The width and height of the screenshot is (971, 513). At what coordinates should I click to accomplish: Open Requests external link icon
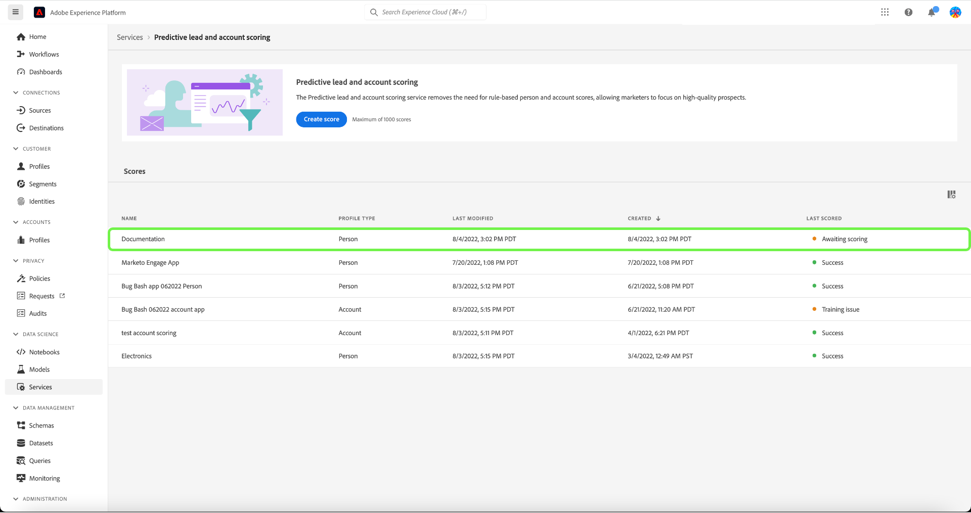pyautogui.click(x=62, y=296)
